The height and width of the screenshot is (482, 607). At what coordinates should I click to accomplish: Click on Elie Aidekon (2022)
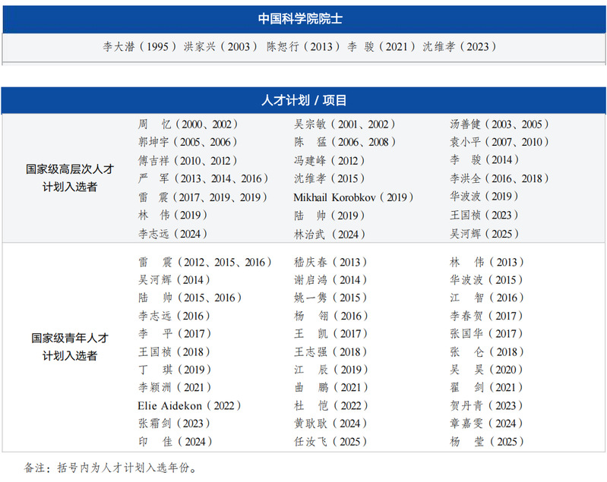click(186, 406)
